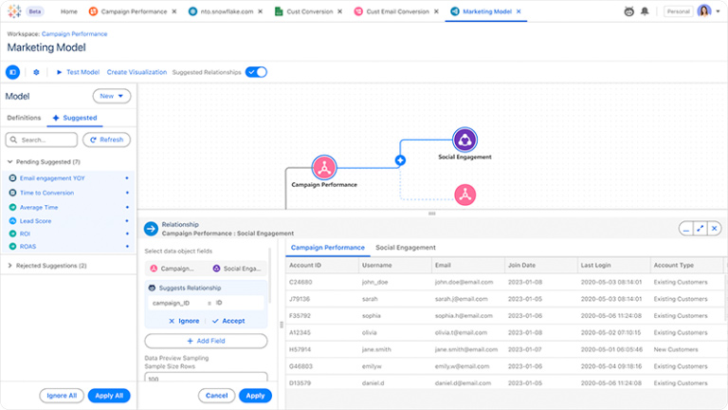Viewport: 728px width, 410px height.
Task: Toggle Suggested Relationships switch
Action: (256, 72)
